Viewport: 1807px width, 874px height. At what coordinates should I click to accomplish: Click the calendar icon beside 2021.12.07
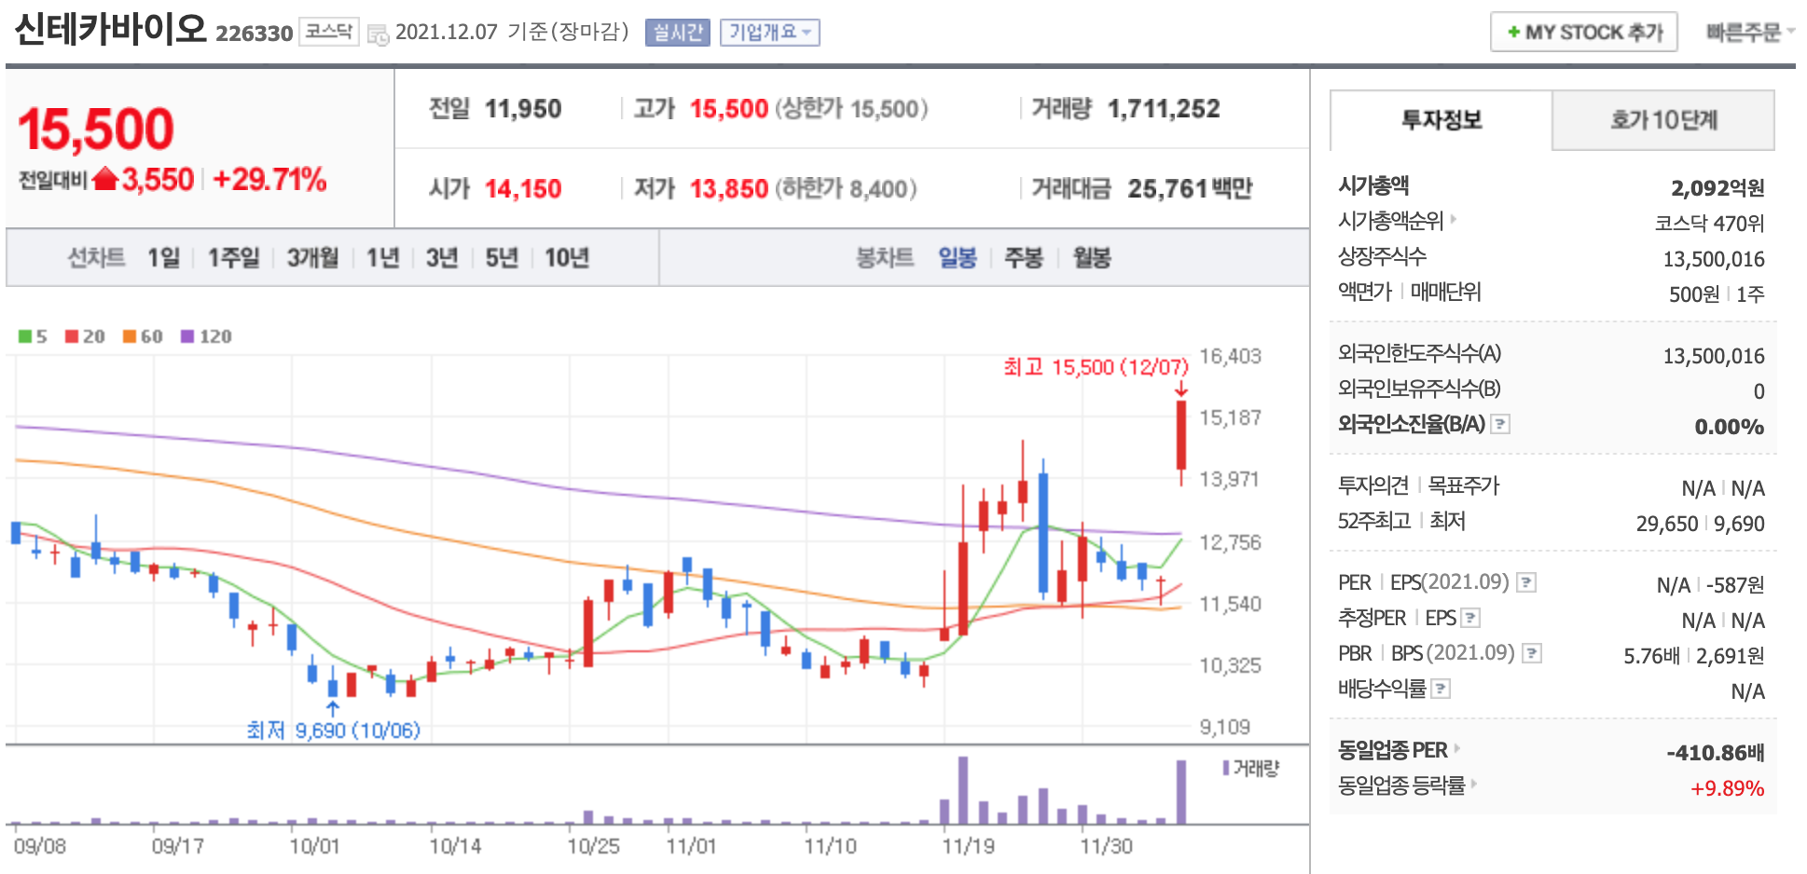tap(378, 34)
